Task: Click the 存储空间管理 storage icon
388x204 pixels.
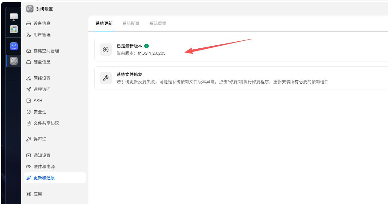Action: pyautogui.click(x=29, y=51)
